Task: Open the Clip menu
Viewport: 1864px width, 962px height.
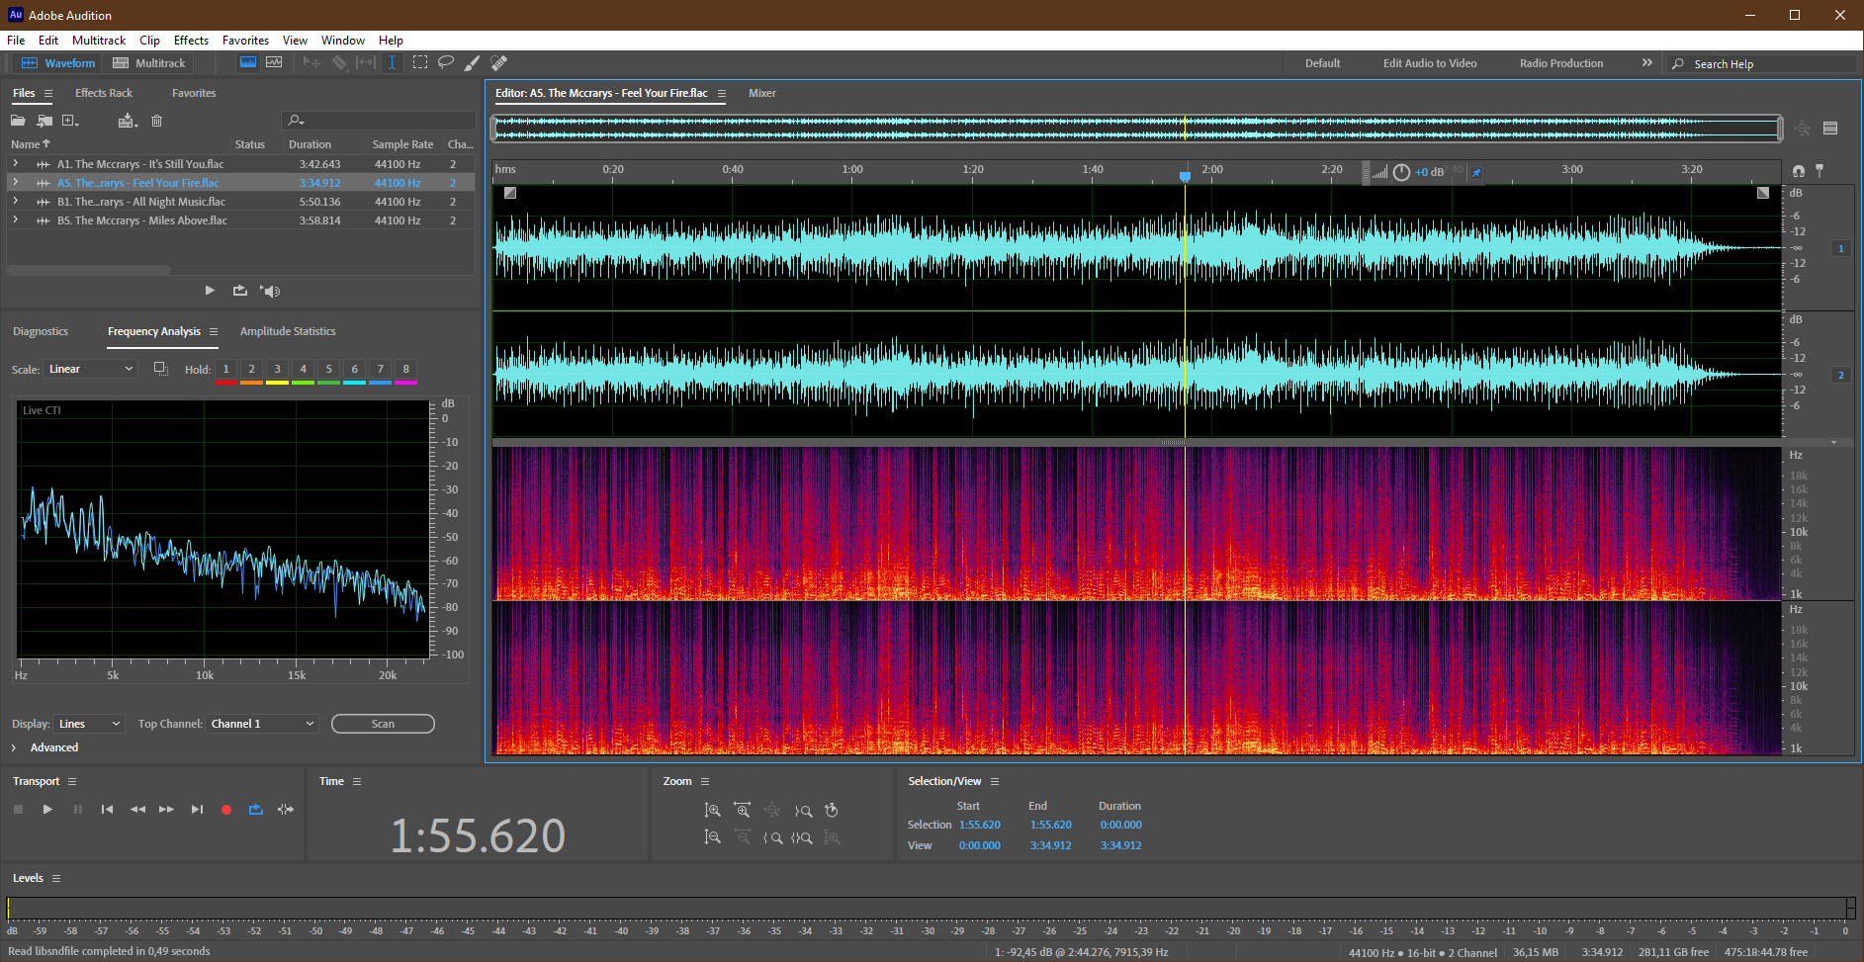Action: (x=149, y=41)
